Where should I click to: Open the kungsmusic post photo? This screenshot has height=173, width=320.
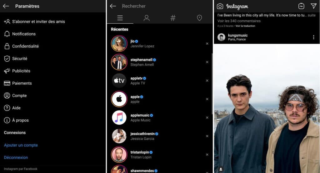267,108
